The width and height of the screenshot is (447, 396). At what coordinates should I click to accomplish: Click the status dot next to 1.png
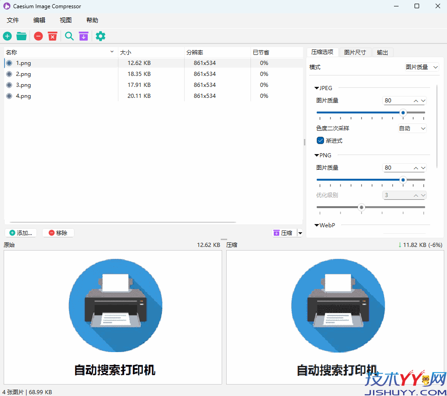pos(9,63)
